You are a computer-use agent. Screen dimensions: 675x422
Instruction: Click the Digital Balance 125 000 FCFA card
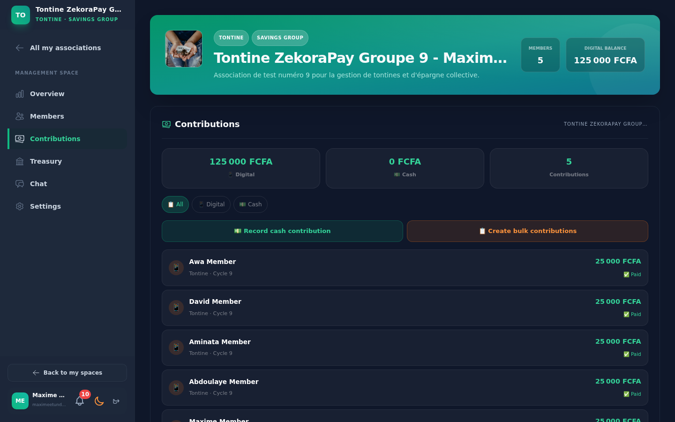pos(605,55)
